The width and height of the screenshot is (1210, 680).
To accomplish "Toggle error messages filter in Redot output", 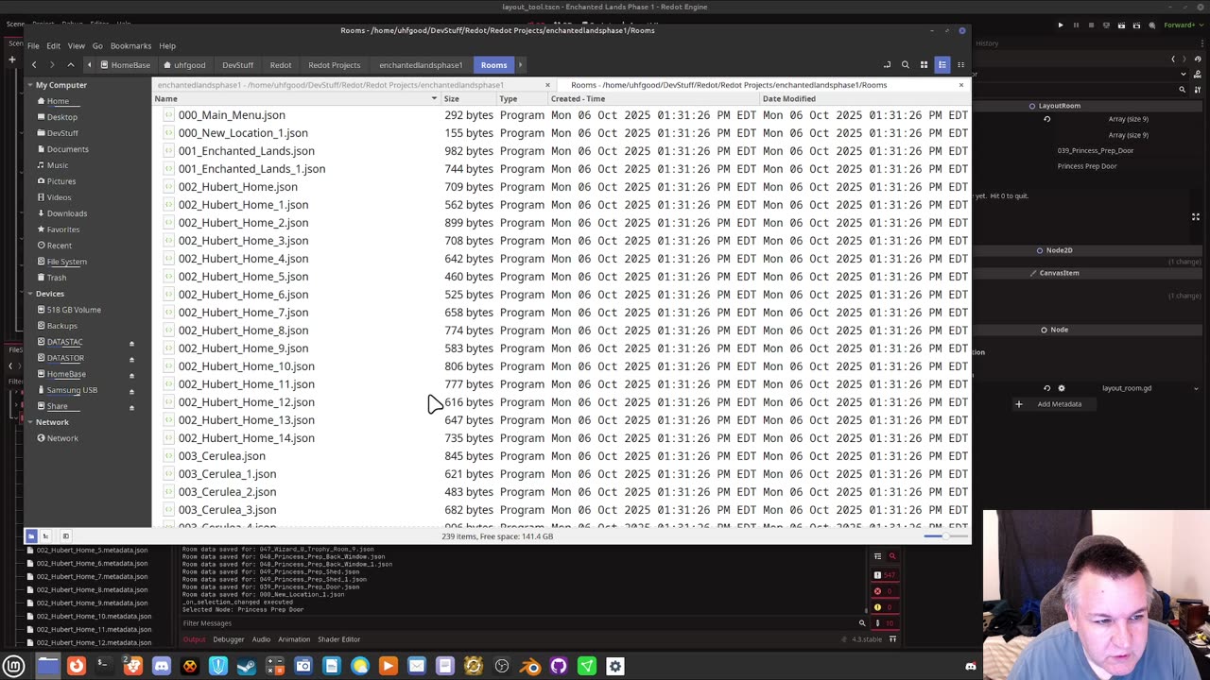I will coord(883,591).
